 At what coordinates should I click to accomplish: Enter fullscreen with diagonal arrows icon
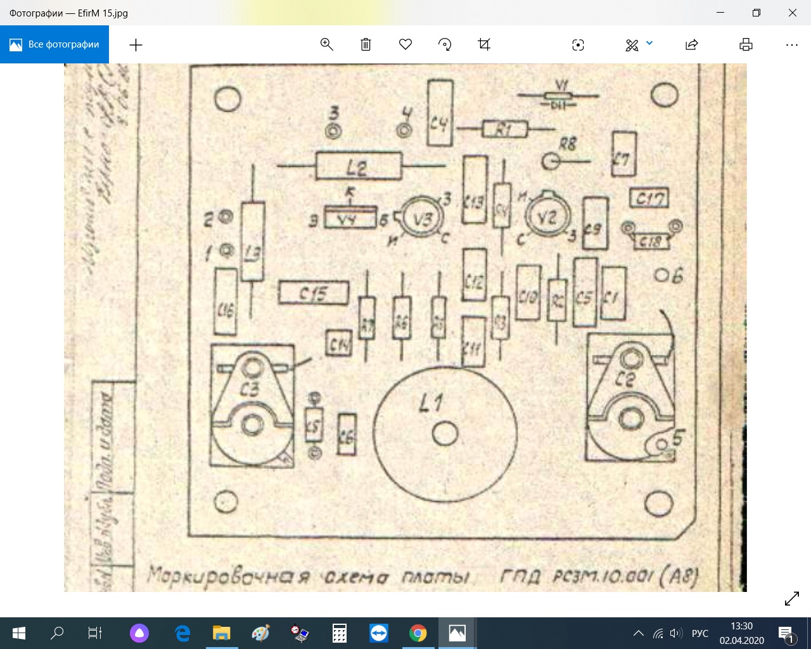(792, 598)
